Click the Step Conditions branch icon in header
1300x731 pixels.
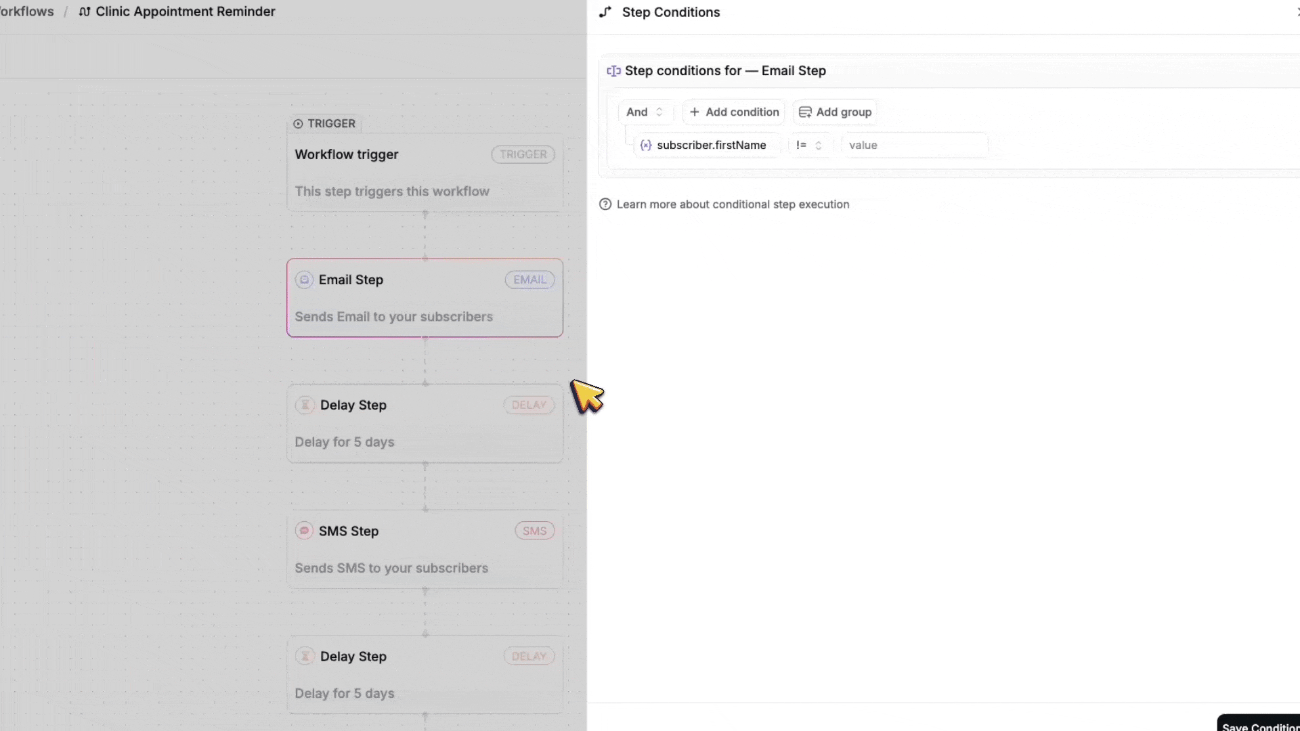(605, 12)
